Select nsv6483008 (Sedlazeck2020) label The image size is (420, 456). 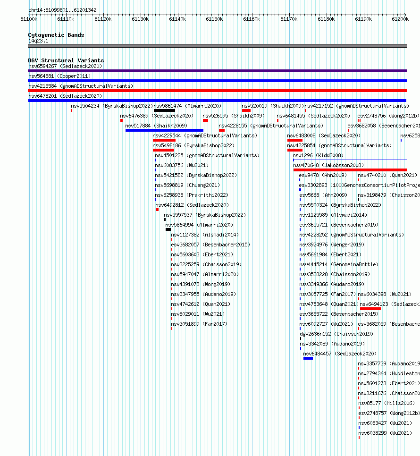point(324,135)
